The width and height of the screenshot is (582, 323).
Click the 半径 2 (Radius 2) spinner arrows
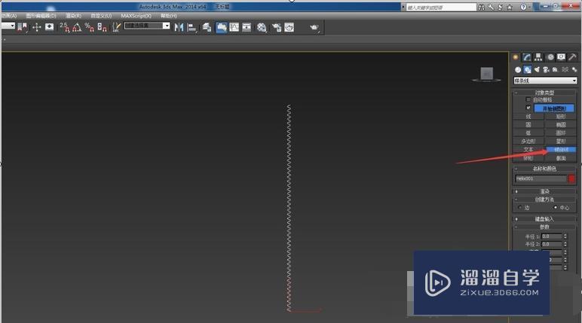coord(565,244)
